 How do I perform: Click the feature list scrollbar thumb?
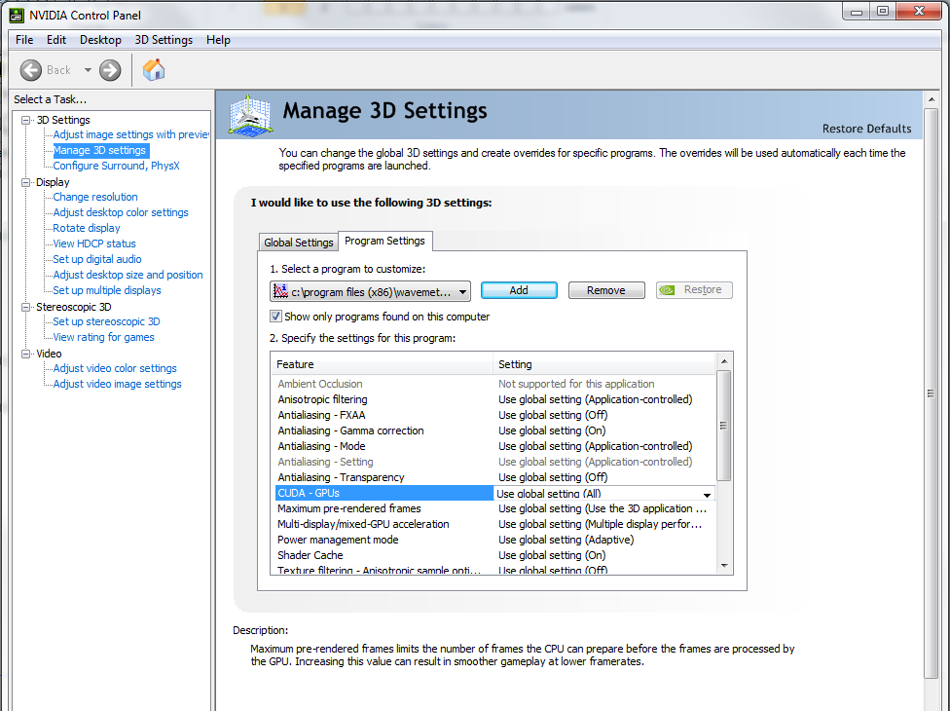coord(723,426)
